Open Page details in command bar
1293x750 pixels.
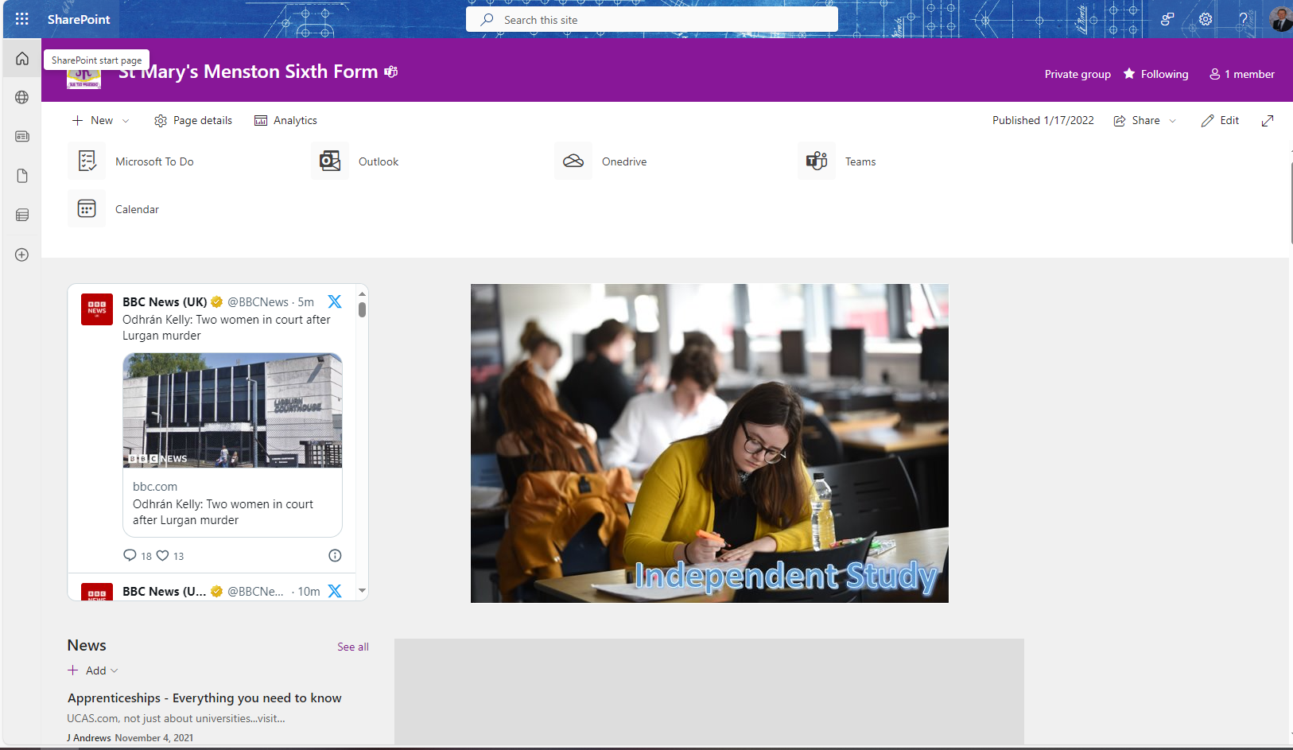tap(193, 120)
